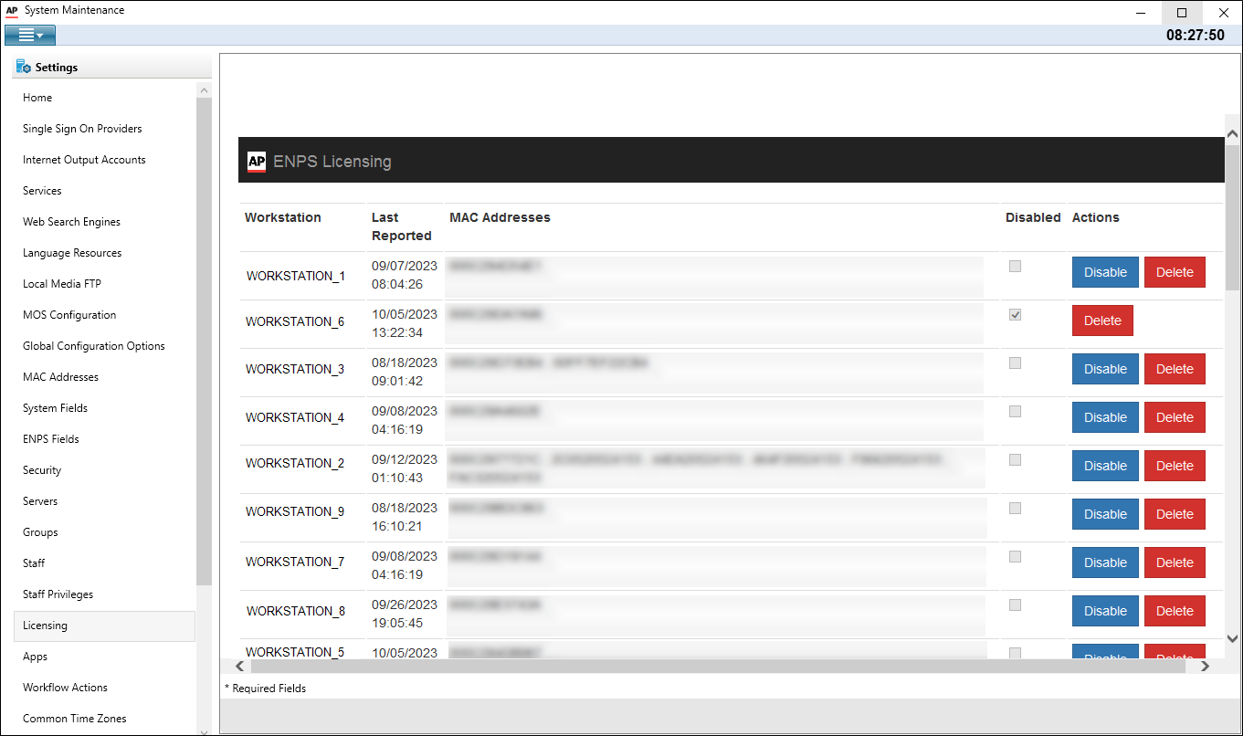Disable WORKSTATION_4 license
Viewport: 1243px width, 736px height.
(1105, 417)
